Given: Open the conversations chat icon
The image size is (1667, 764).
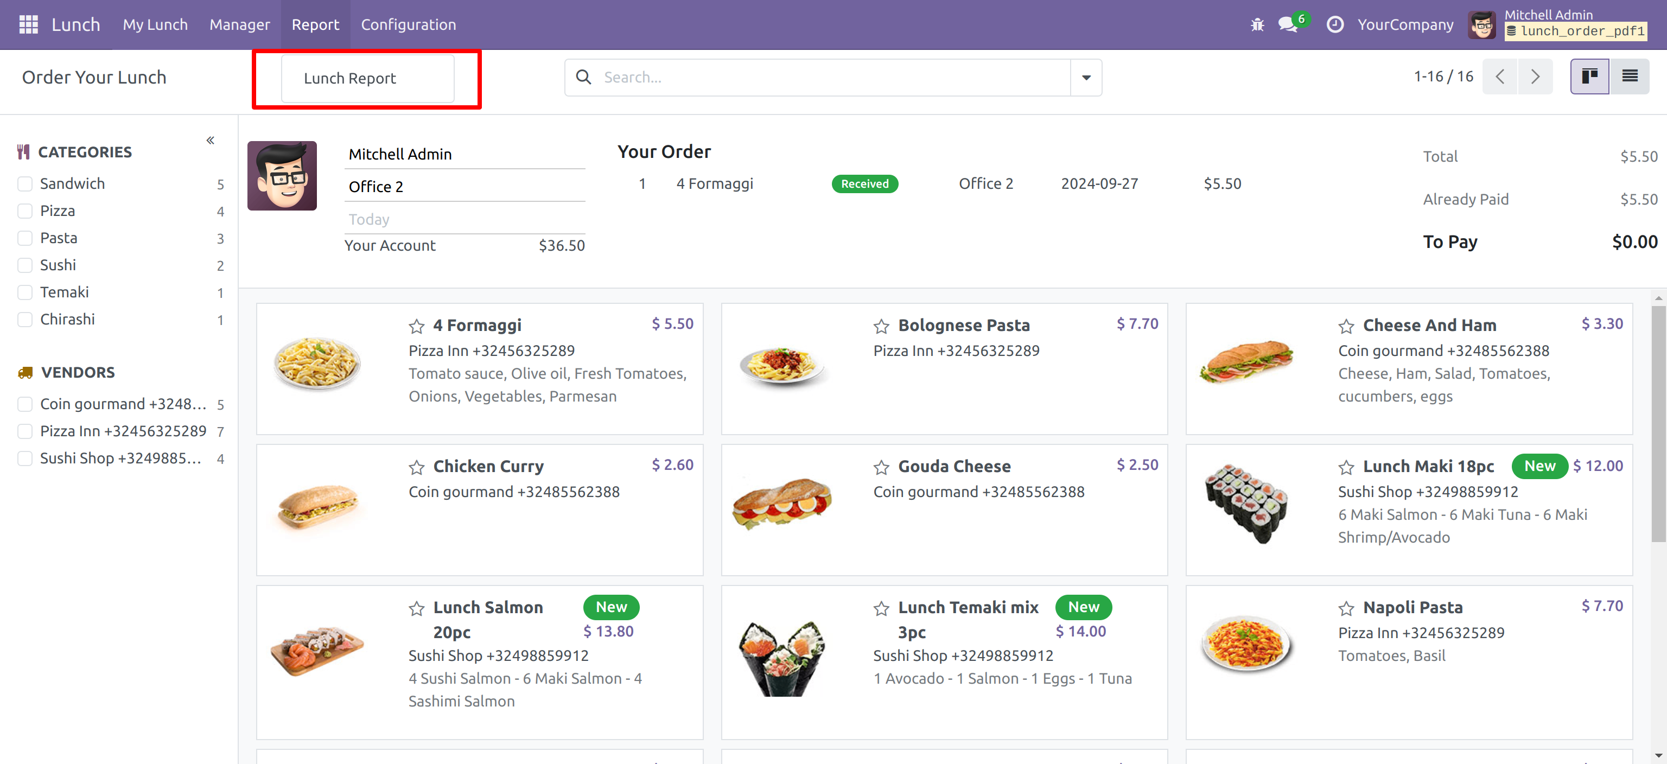Looking at the screenshot, I should coord(1288,24).
